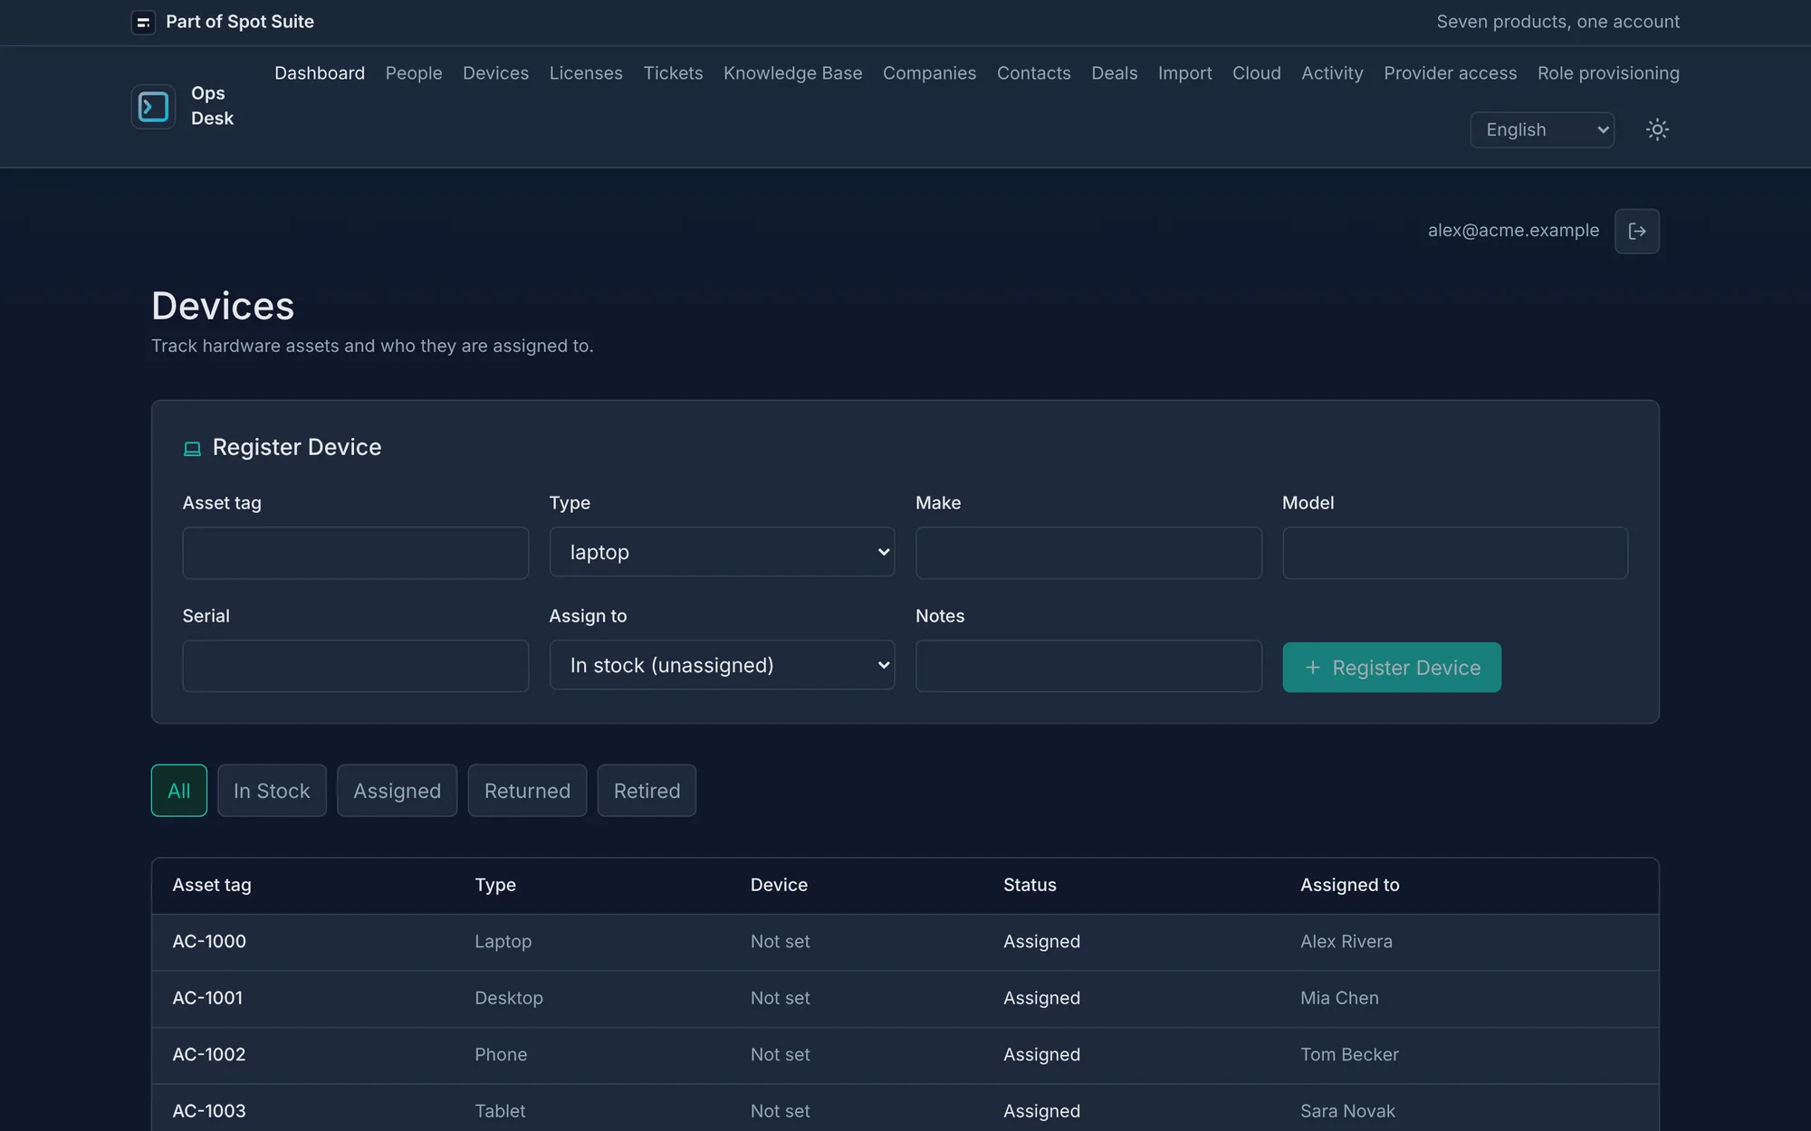
Task: Click the laptop icon beside Register Device
Action: tap(192, 449)
